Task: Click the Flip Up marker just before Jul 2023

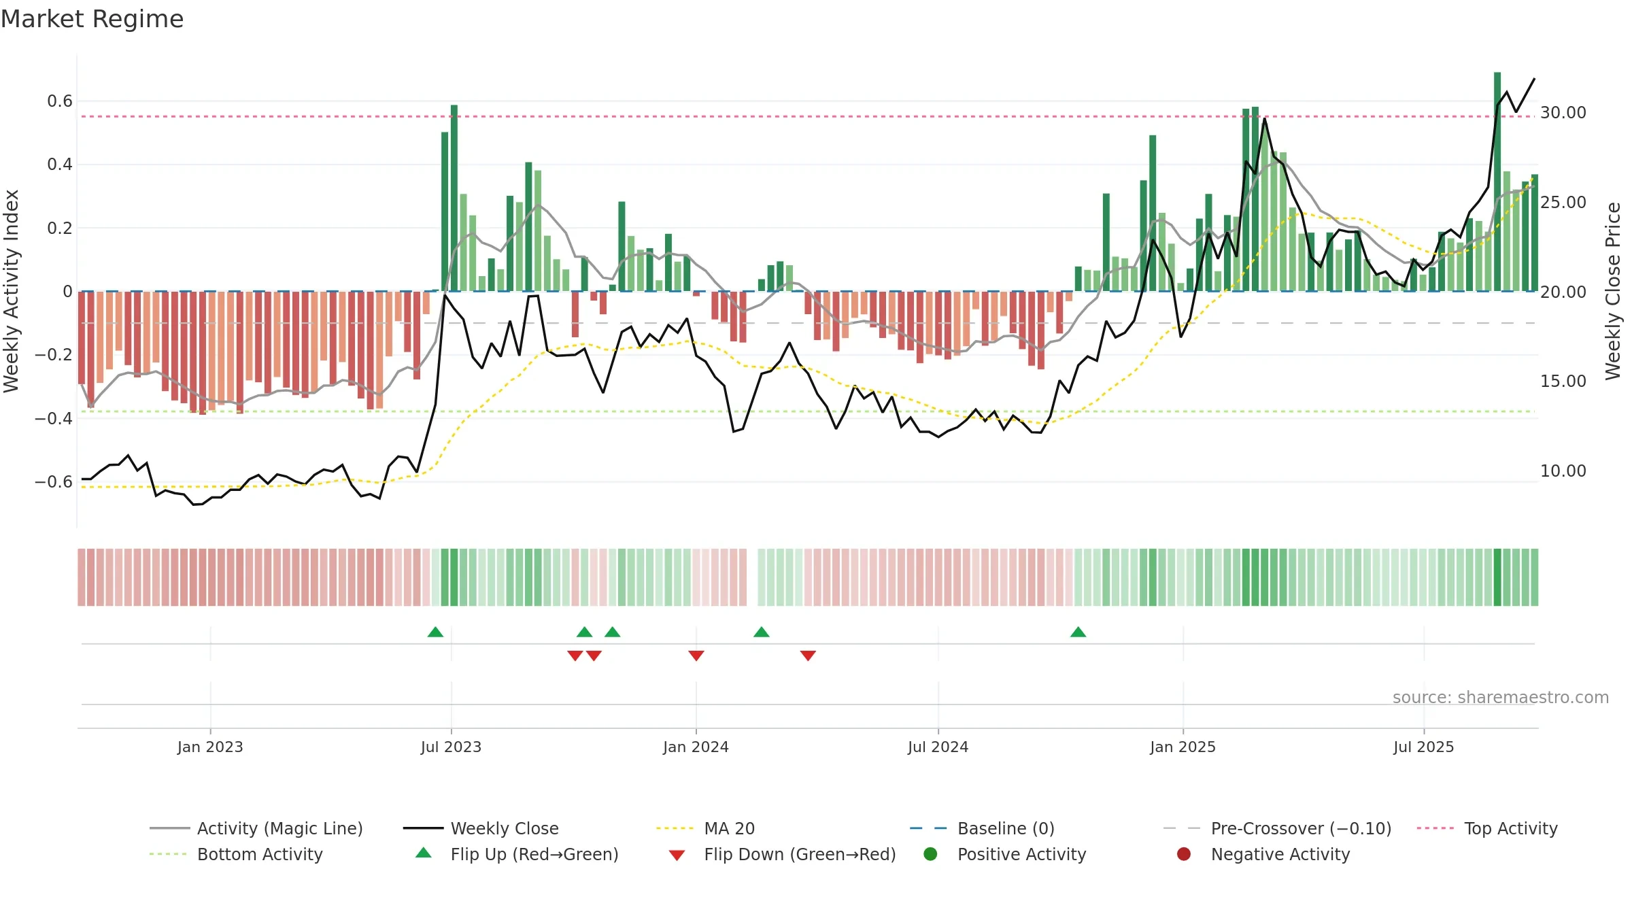Action: [435, 632]
